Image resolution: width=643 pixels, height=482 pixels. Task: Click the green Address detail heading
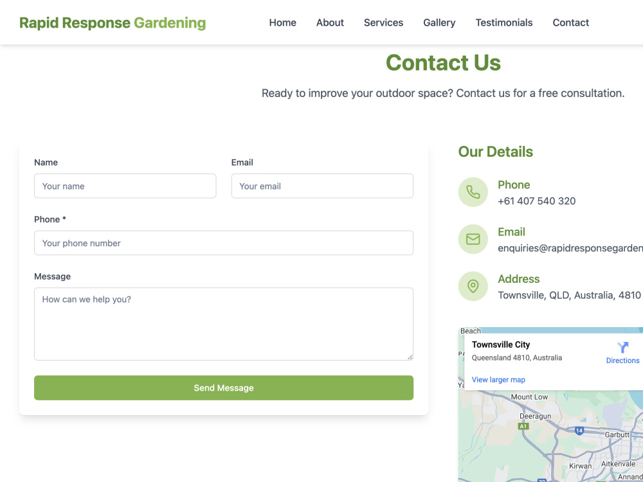tap(519, 279)
